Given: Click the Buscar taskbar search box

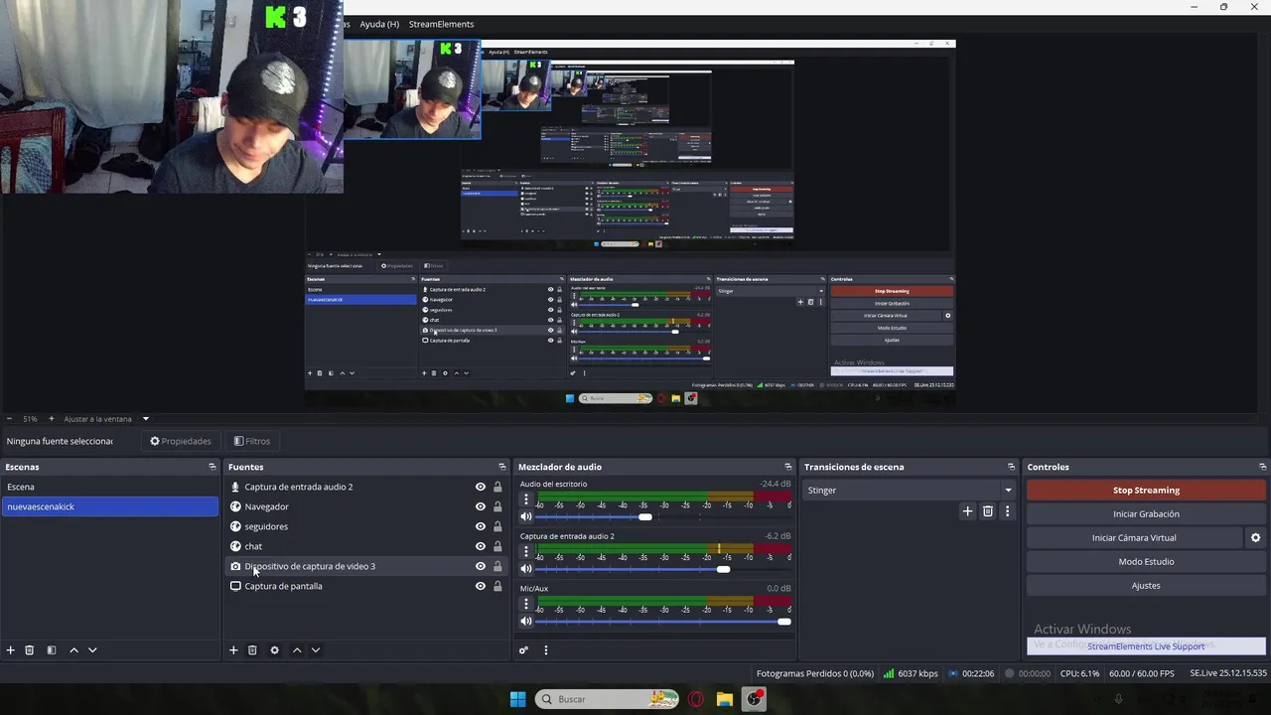Looking at the screenshot, I should (608, 699).
